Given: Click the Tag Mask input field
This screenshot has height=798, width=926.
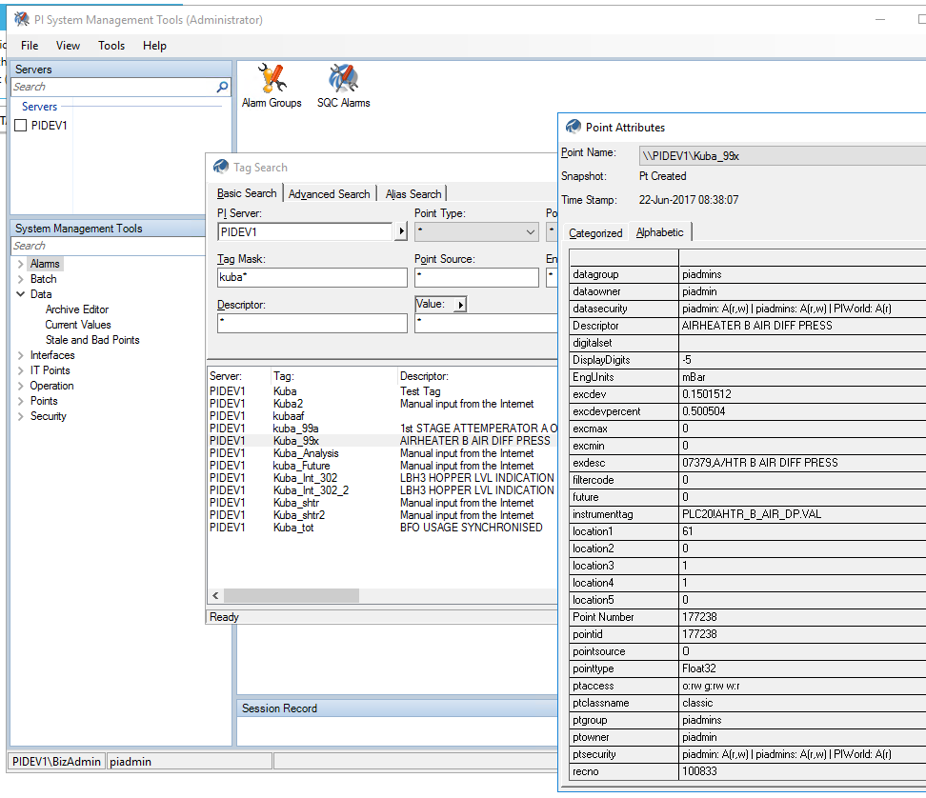Looking at the screenshot, I should tap(312, 277).
